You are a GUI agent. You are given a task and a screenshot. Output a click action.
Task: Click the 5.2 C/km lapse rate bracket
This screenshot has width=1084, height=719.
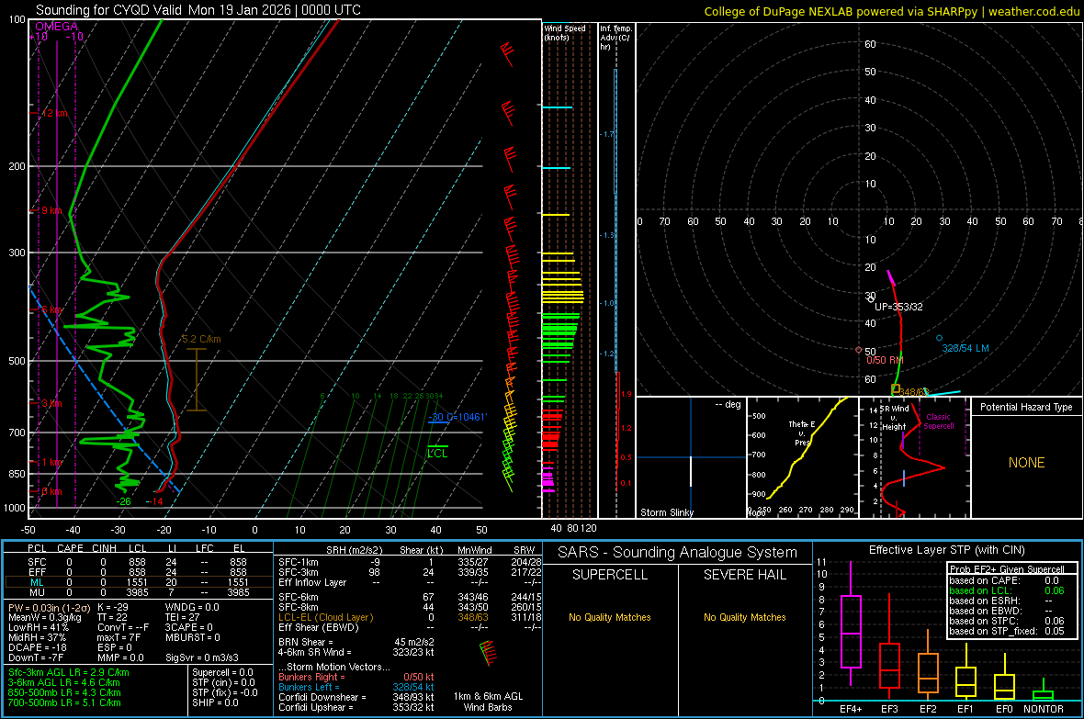tap(197, 381)
